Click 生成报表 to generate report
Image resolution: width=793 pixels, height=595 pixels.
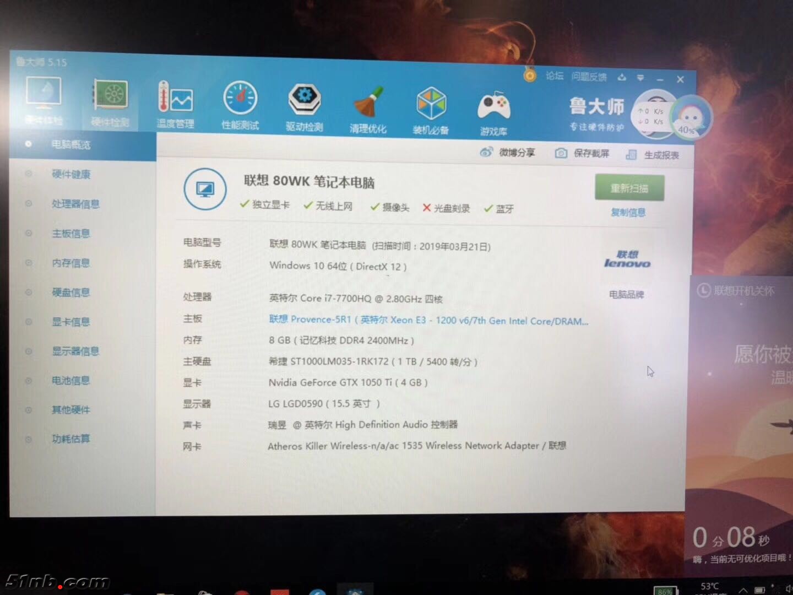coord(653,155)
